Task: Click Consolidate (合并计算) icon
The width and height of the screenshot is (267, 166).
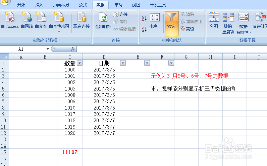Action: (x=260, y=17)
